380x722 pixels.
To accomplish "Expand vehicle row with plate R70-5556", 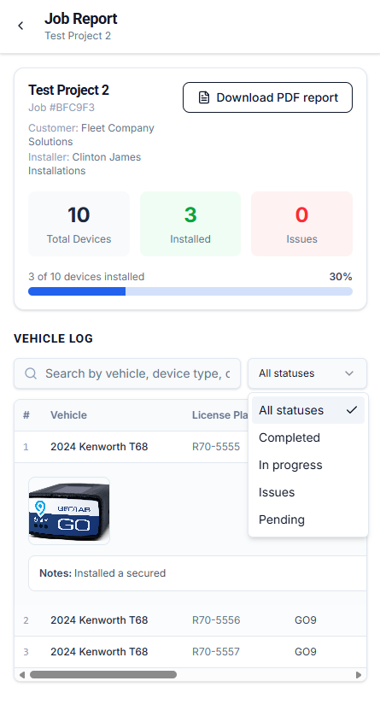I will 190,620.
